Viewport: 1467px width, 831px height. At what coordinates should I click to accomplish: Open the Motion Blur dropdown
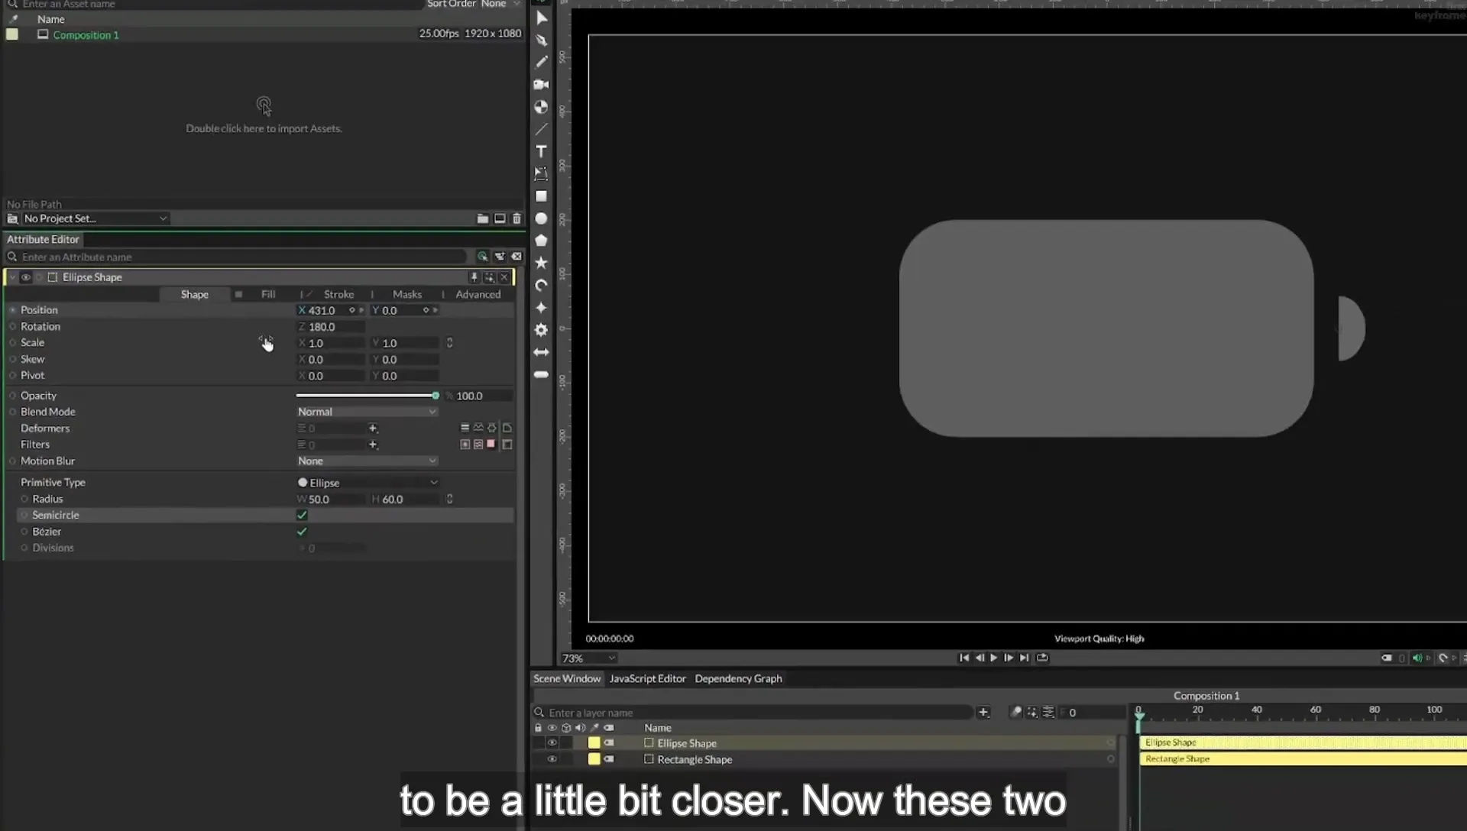367,461
